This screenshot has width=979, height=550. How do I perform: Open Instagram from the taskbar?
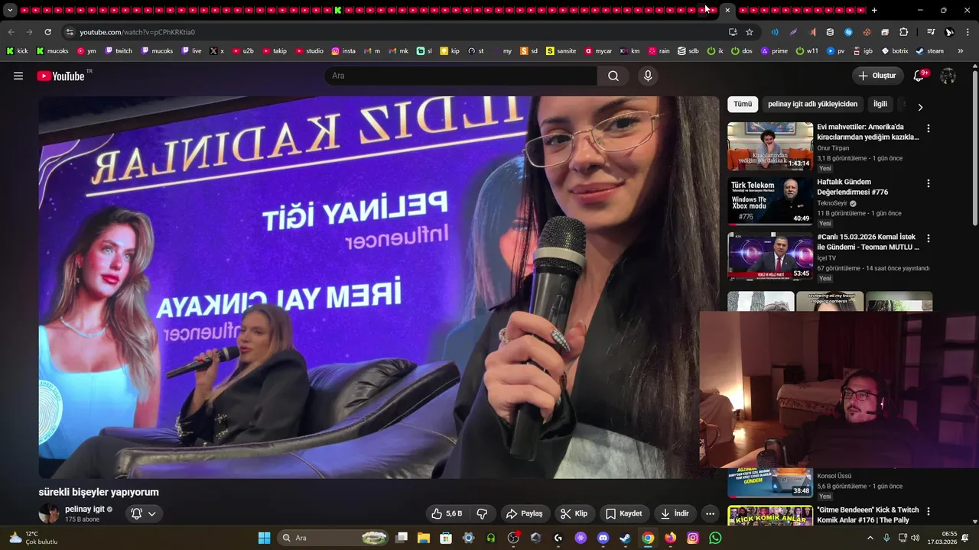[692, 538]
